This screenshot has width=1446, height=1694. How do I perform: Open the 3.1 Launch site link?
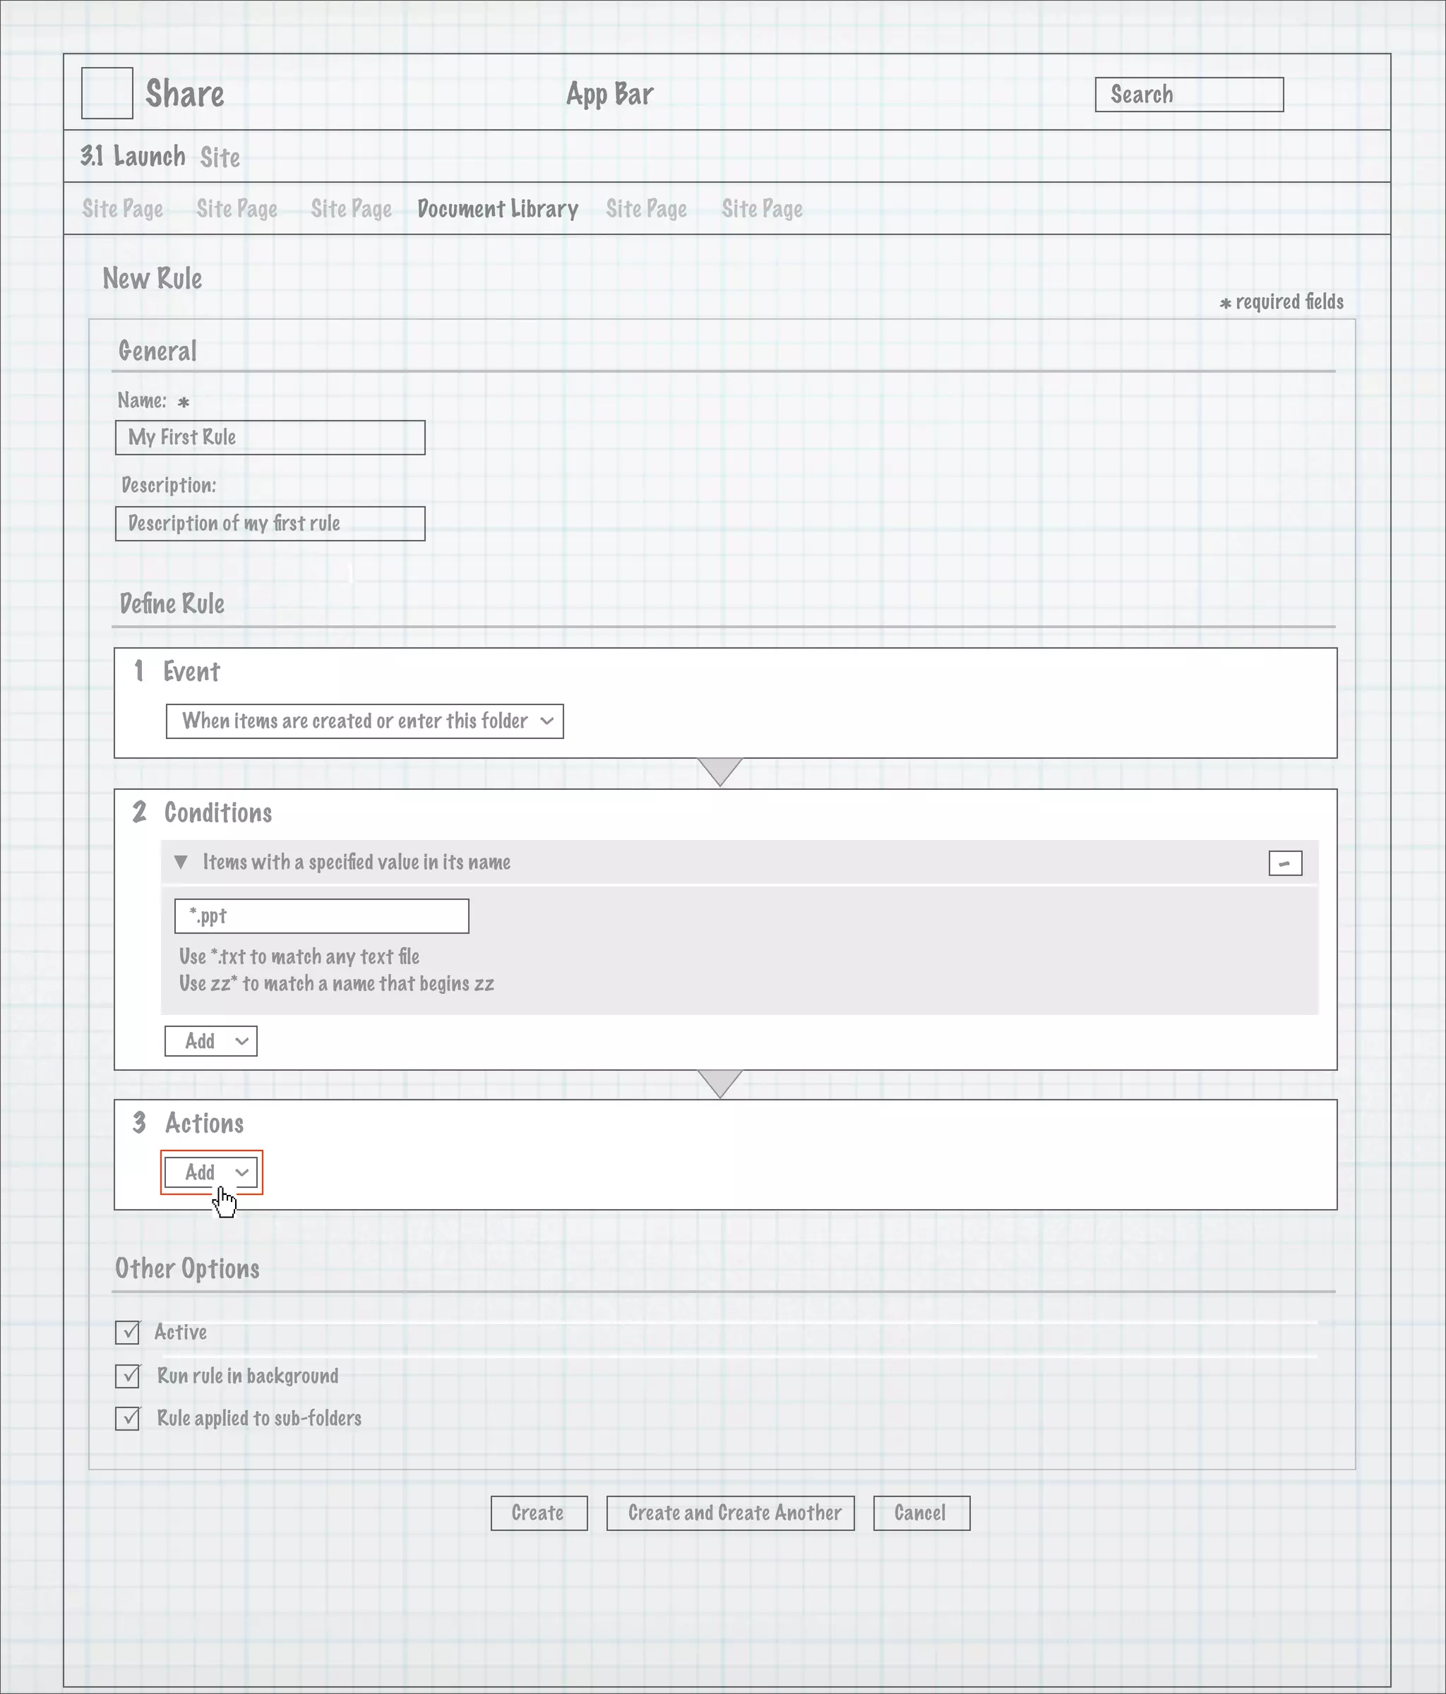[x=133, y=156]
